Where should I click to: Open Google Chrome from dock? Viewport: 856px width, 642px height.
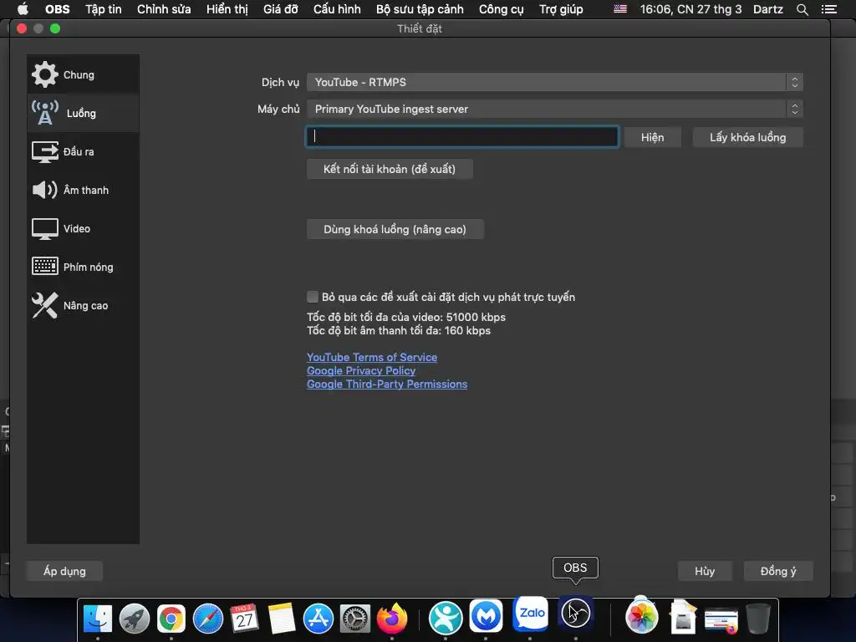pos(171,619)
